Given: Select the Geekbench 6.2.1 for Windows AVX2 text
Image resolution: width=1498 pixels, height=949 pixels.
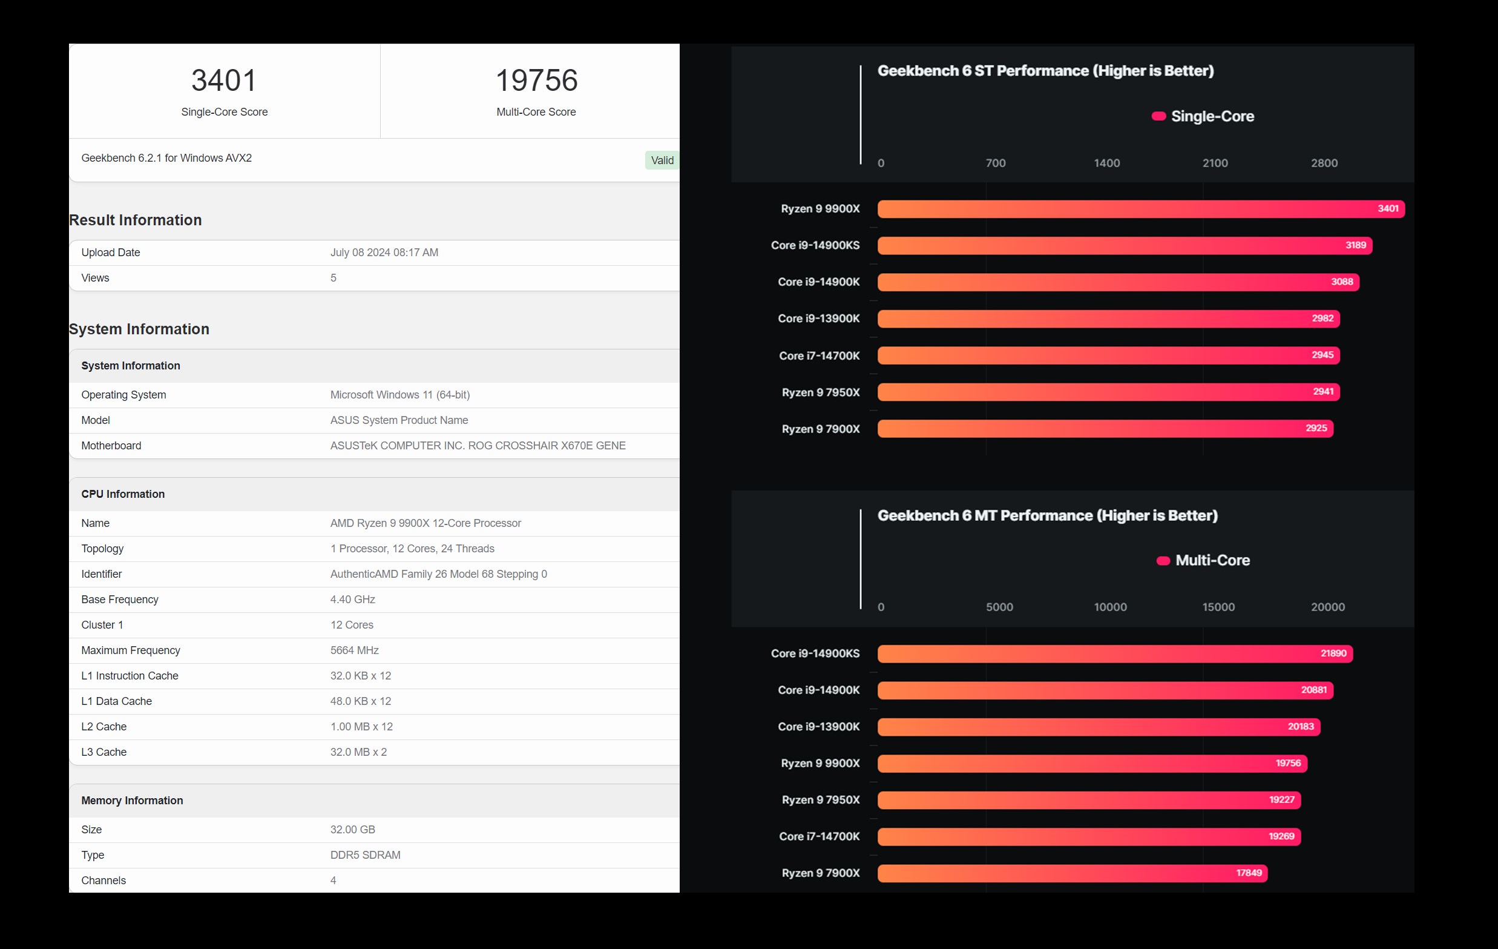Looking at the screenshot, I should coord(166,158).
